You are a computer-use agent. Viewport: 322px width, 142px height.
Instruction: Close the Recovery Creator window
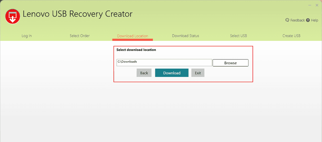pyautogui.click(x=317, y=5)
